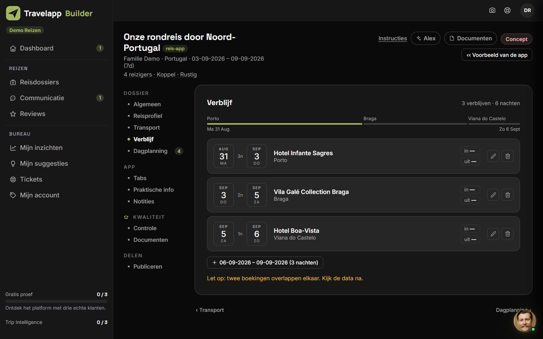Viewport: 543px width, 339px height.
Task: Open the Instructies link
Action: point(393,38)
